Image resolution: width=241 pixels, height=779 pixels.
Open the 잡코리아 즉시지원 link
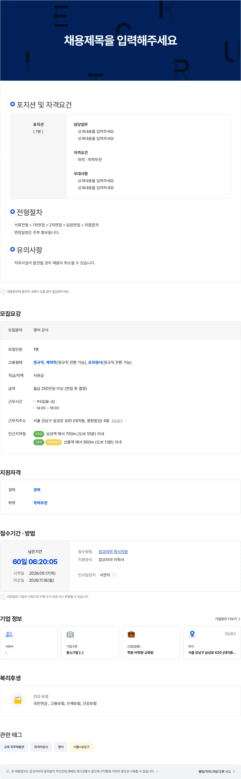tap(113, 552)
